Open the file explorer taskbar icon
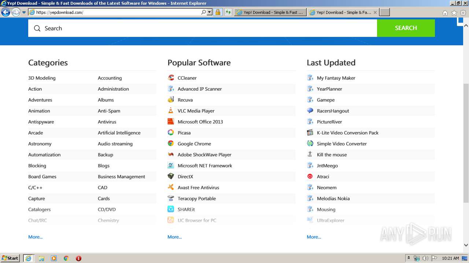This screenshot has width=469, height=263. click(41, 258)
